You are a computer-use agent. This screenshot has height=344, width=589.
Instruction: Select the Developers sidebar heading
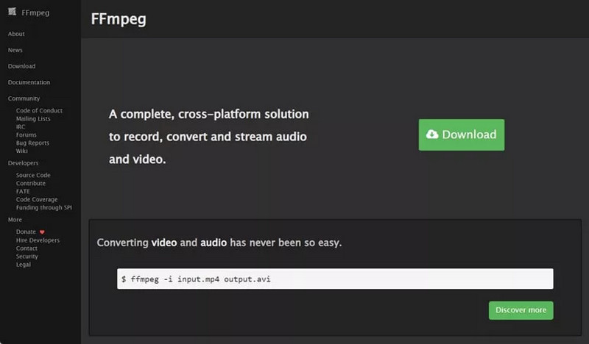(23, 162)
